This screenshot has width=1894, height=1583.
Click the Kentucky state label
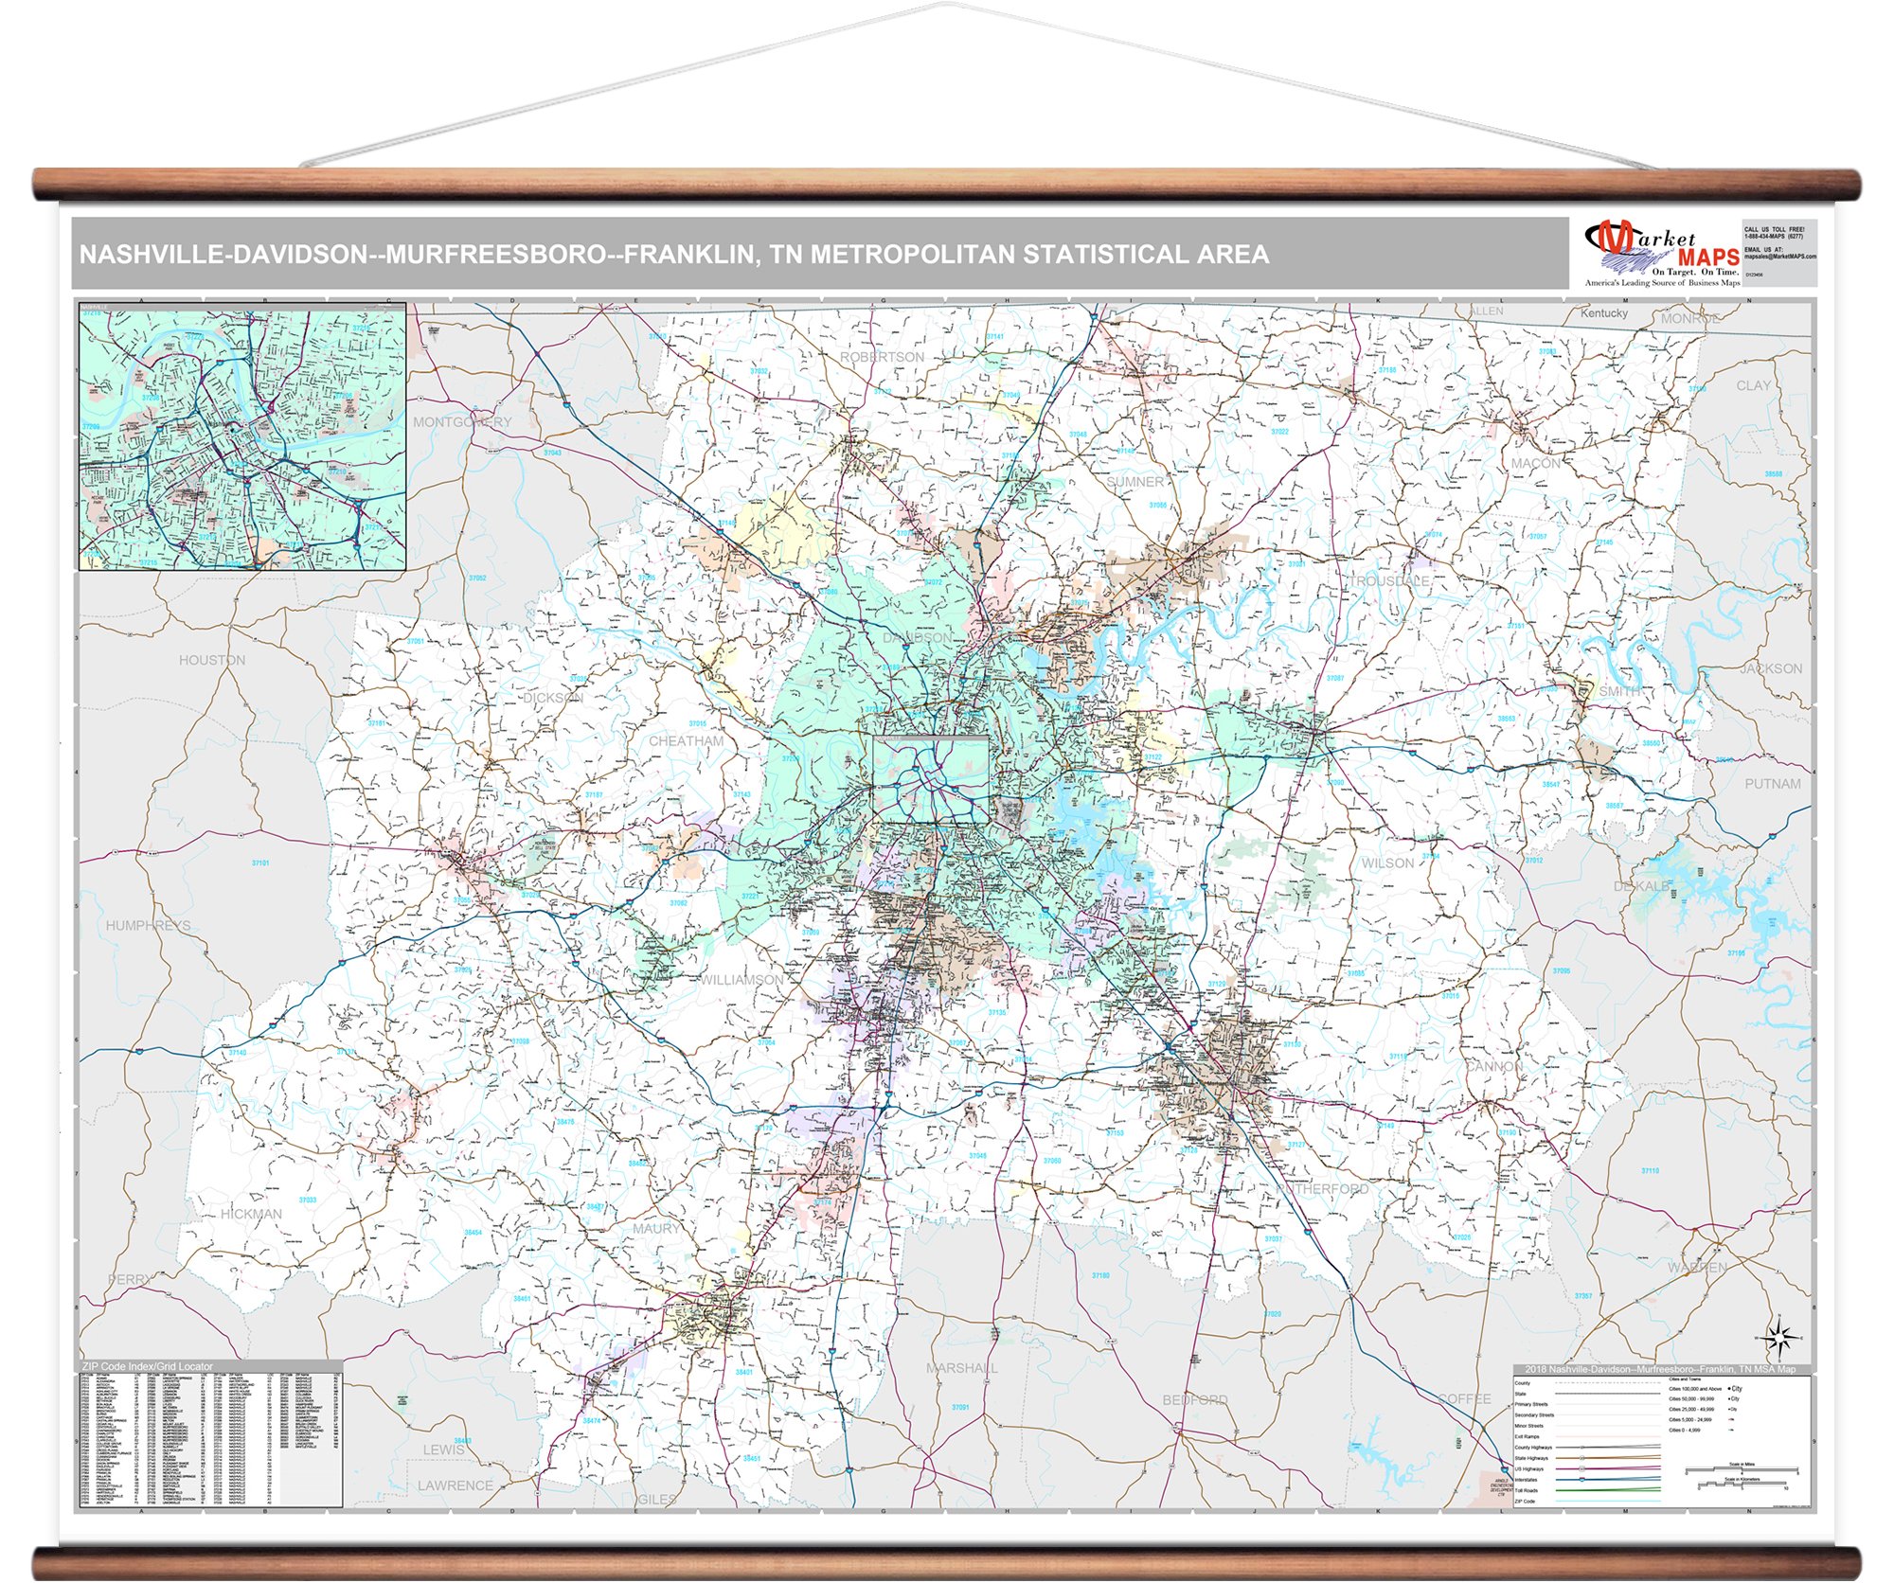pyautogui.click(x=1603, y=313)
